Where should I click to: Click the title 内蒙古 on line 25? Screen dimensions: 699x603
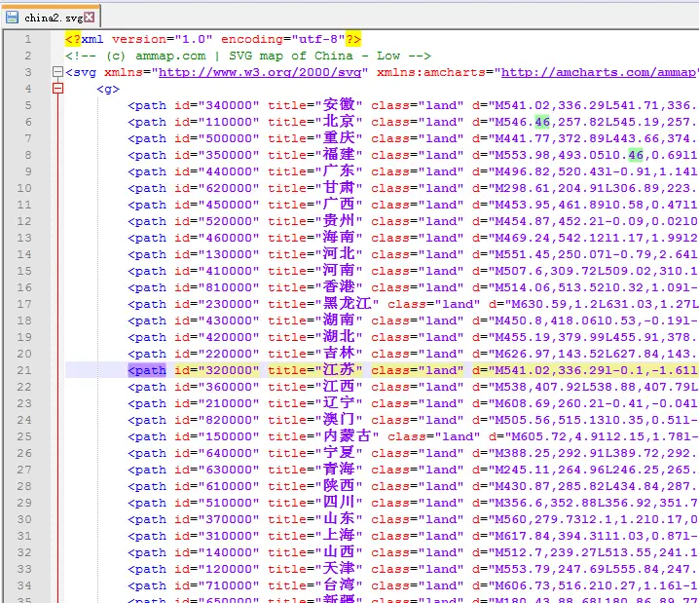click(347, 435)
